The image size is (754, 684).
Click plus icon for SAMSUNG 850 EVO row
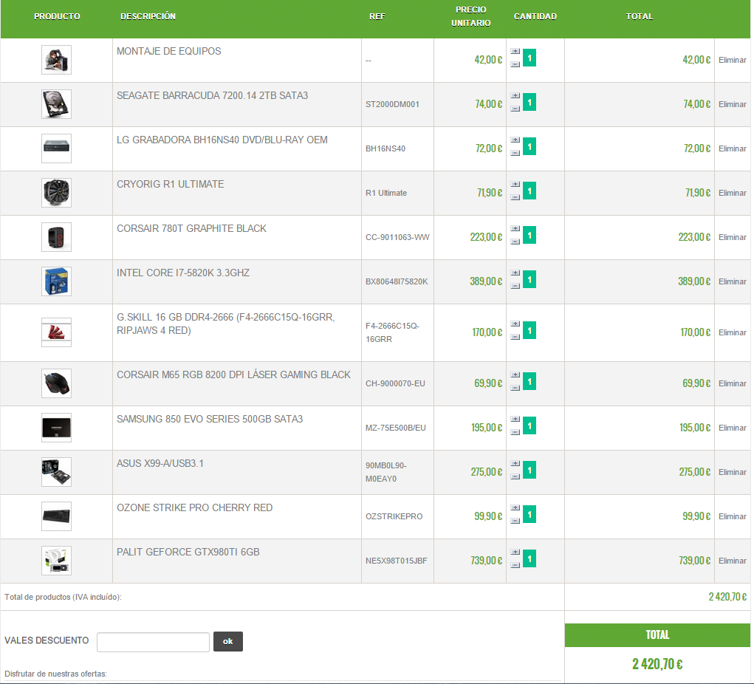point(515,419)
